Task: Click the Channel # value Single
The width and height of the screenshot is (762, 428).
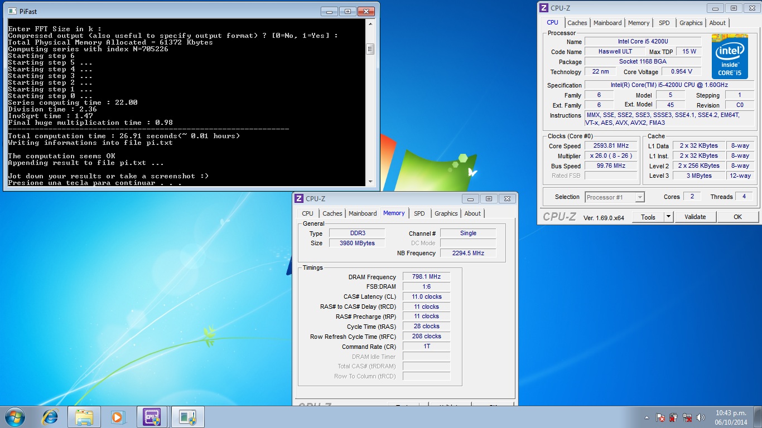Action: (468, 233)
